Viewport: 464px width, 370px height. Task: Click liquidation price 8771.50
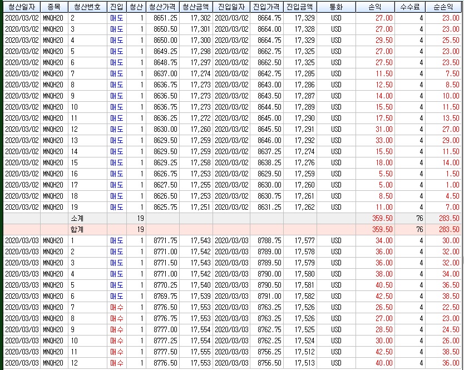[x=165, y=263]
